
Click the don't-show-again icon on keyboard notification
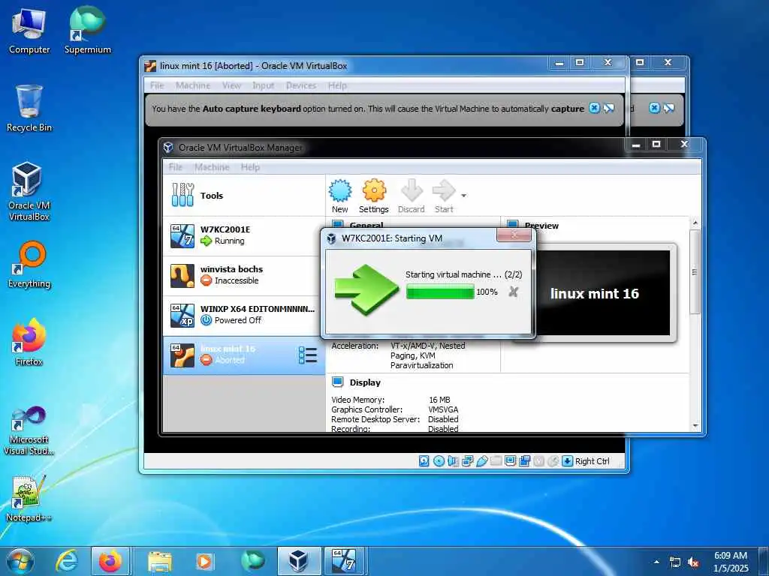point(608,108)
